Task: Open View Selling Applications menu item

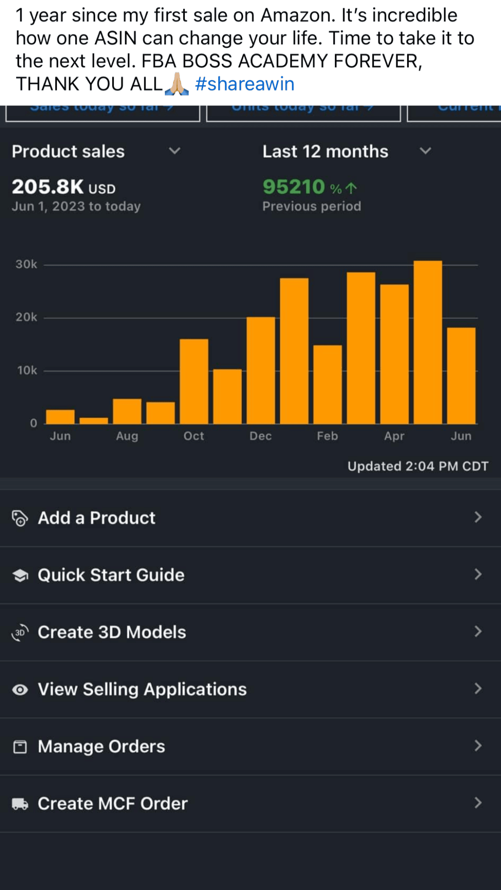Action: point(142,690)
